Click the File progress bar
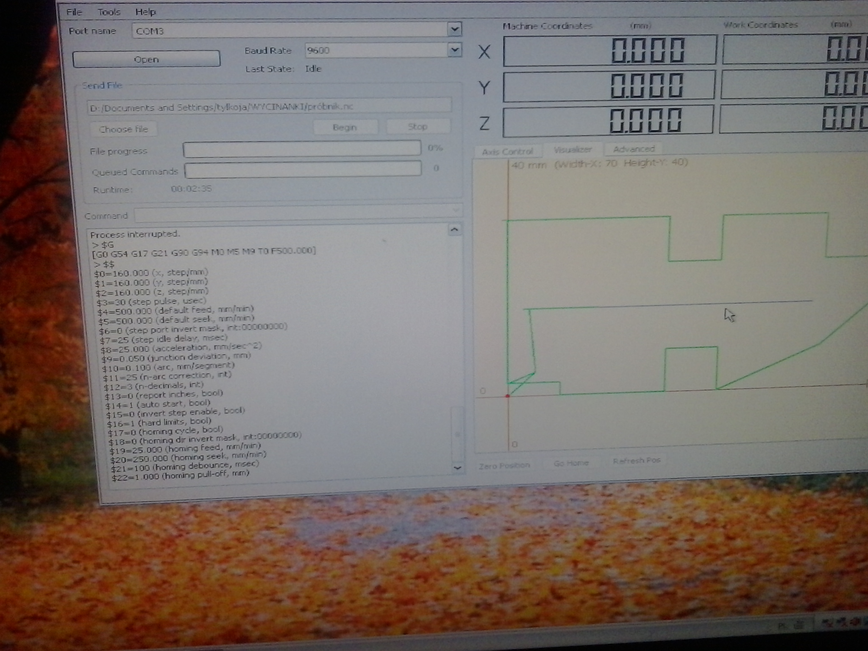The width and height of the screenshot is (868, 651). pos(302,149)
